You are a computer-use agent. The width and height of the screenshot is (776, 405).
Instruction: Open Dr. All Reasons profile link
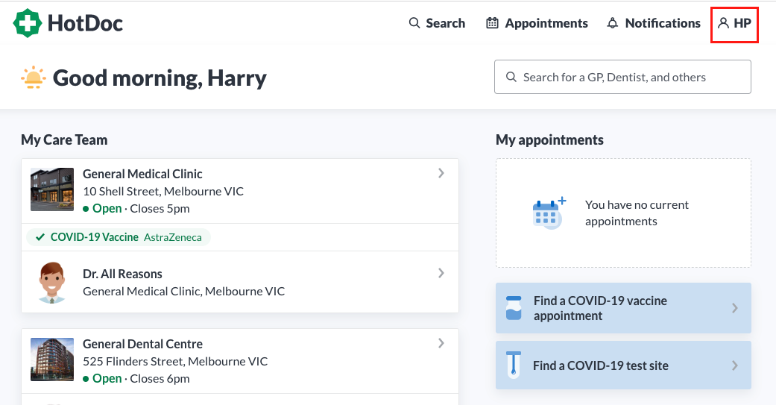pos(122,274)
